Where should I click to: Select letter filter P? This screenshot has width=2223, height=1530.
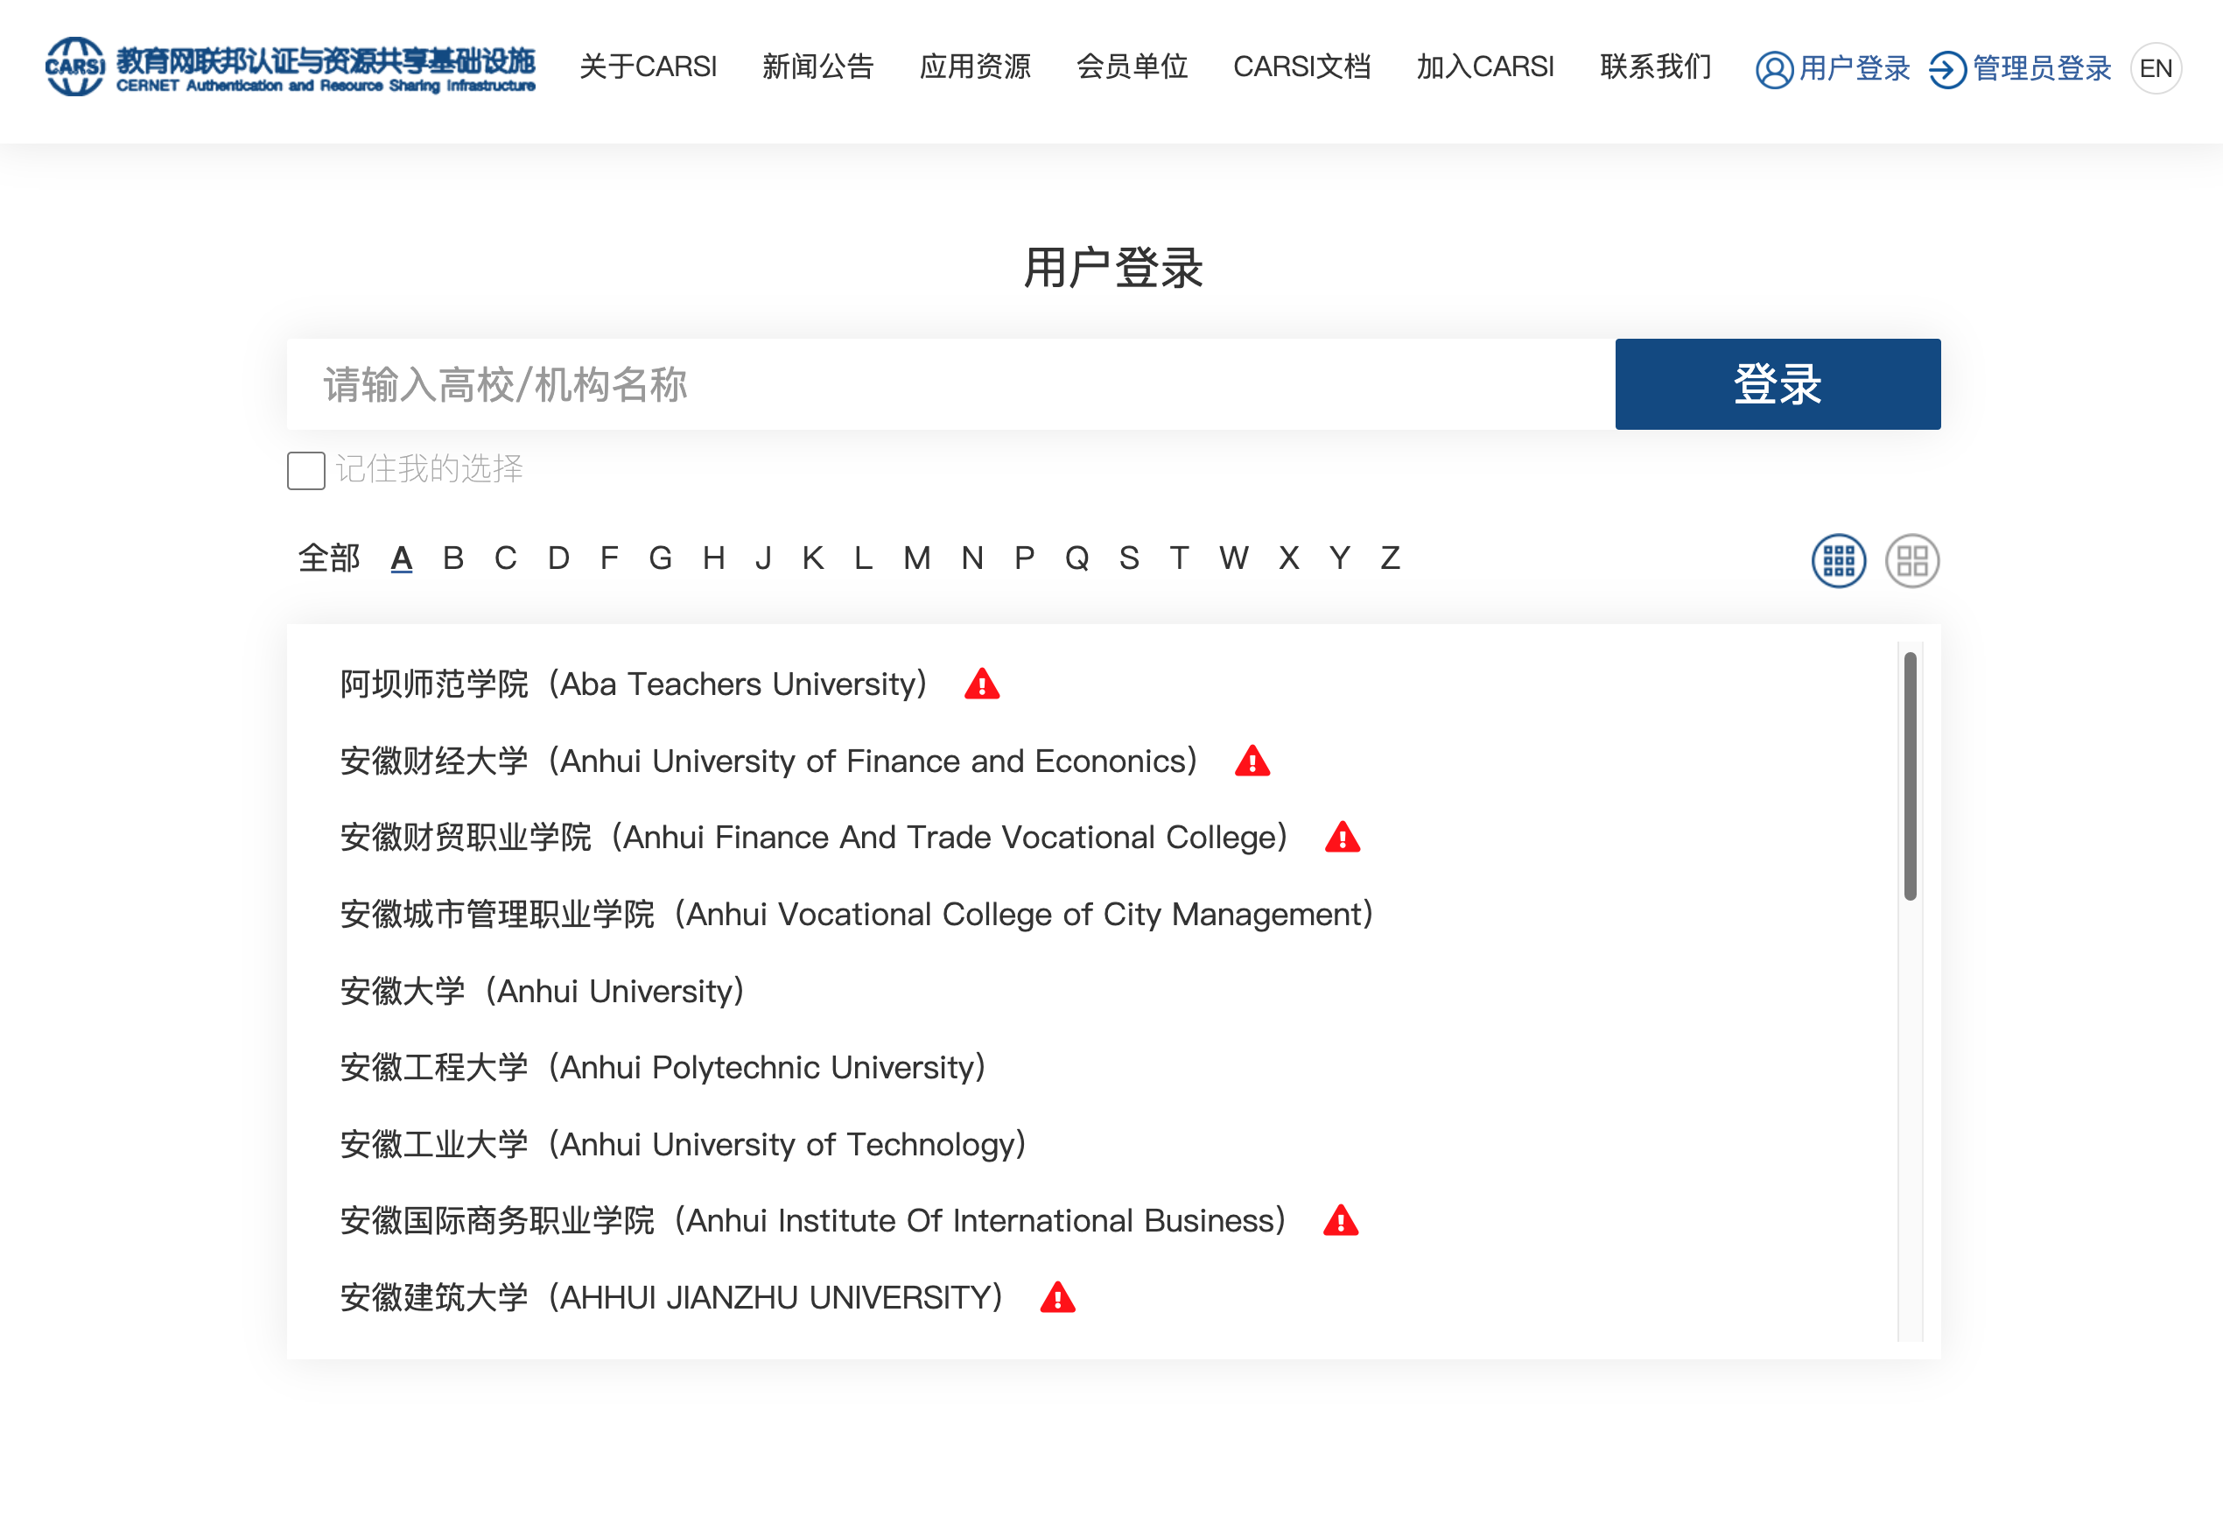click(1024, 558)
